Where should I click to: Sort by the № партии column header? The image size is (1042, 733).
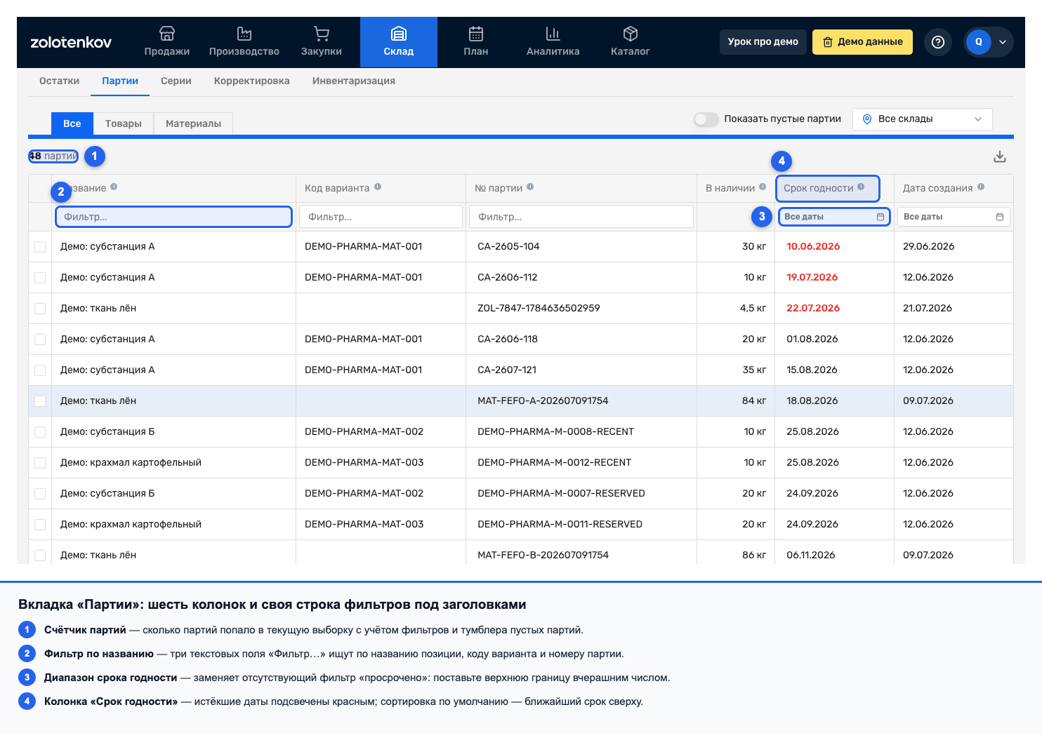pyautogui.click(x=499, y=188)
